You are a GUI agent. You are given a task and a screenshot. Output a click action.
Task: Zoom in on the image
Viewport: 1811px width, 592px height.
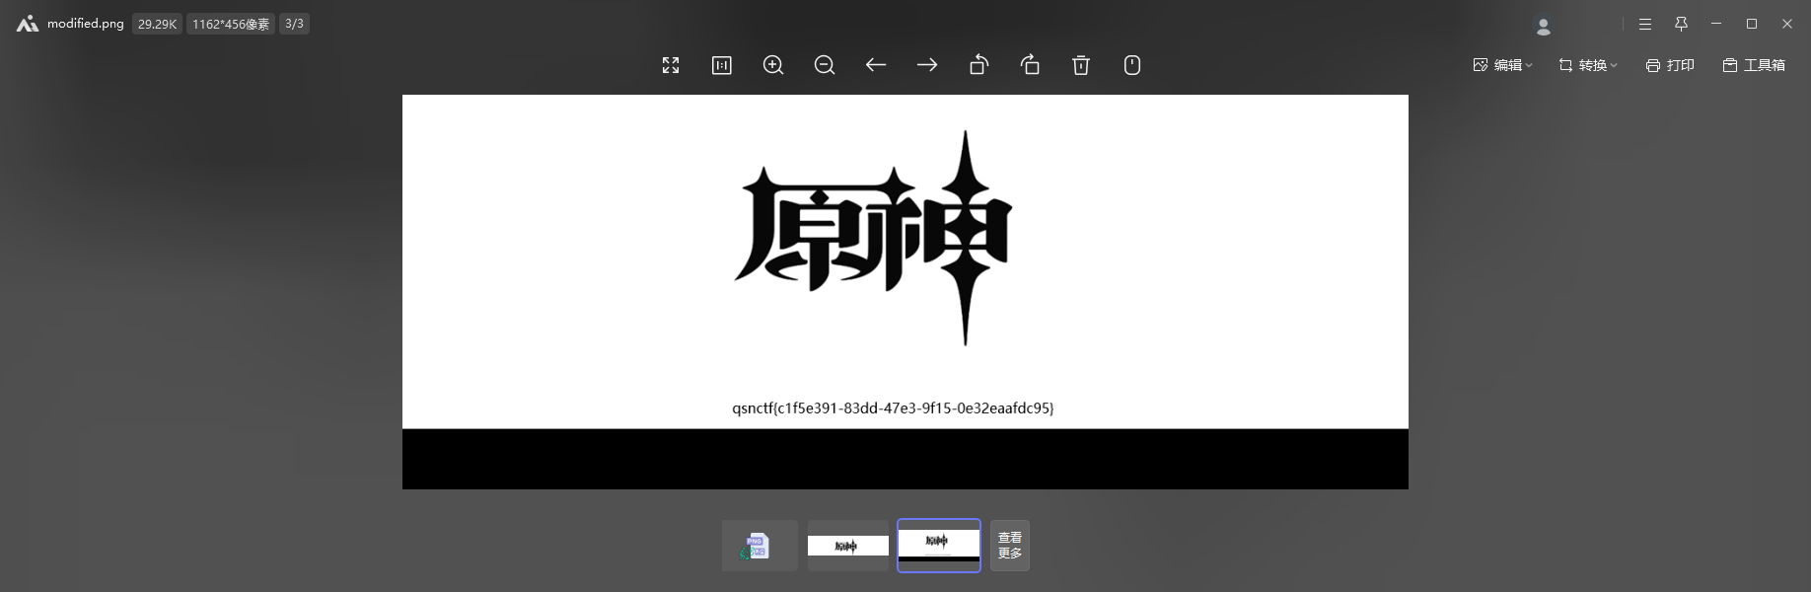pos(773,65)
